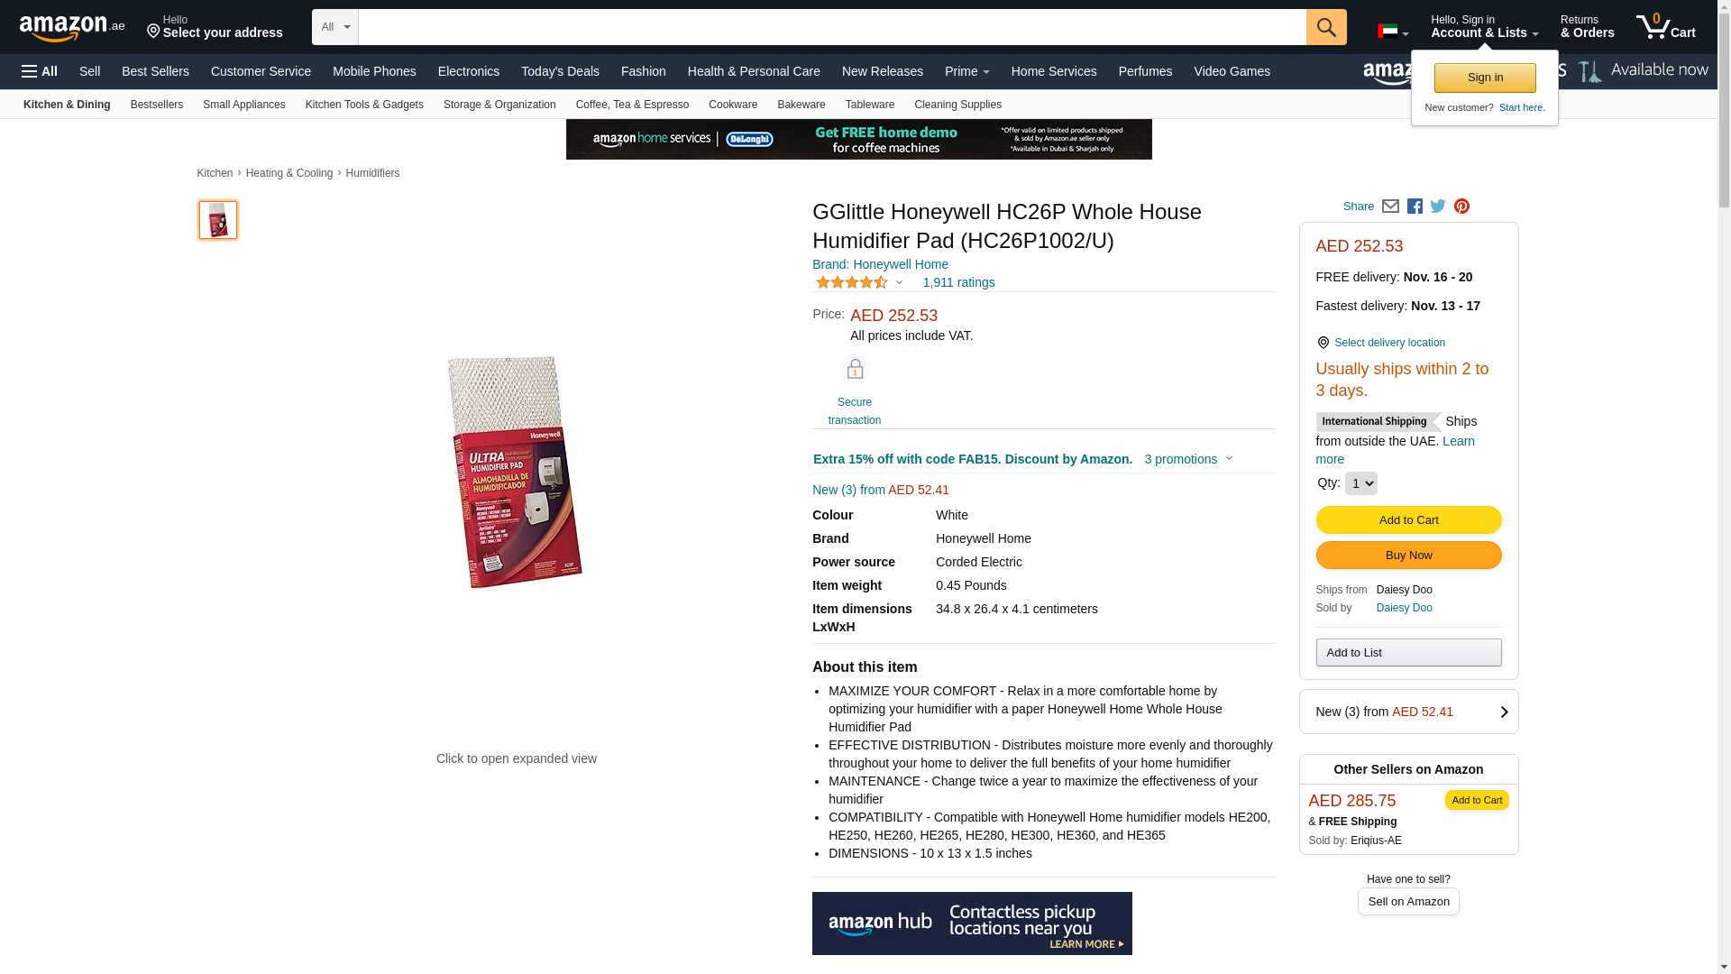Click the yellow Add to Cart button
Screen dimensions: 1731x974
click(x=1408, y=519)
